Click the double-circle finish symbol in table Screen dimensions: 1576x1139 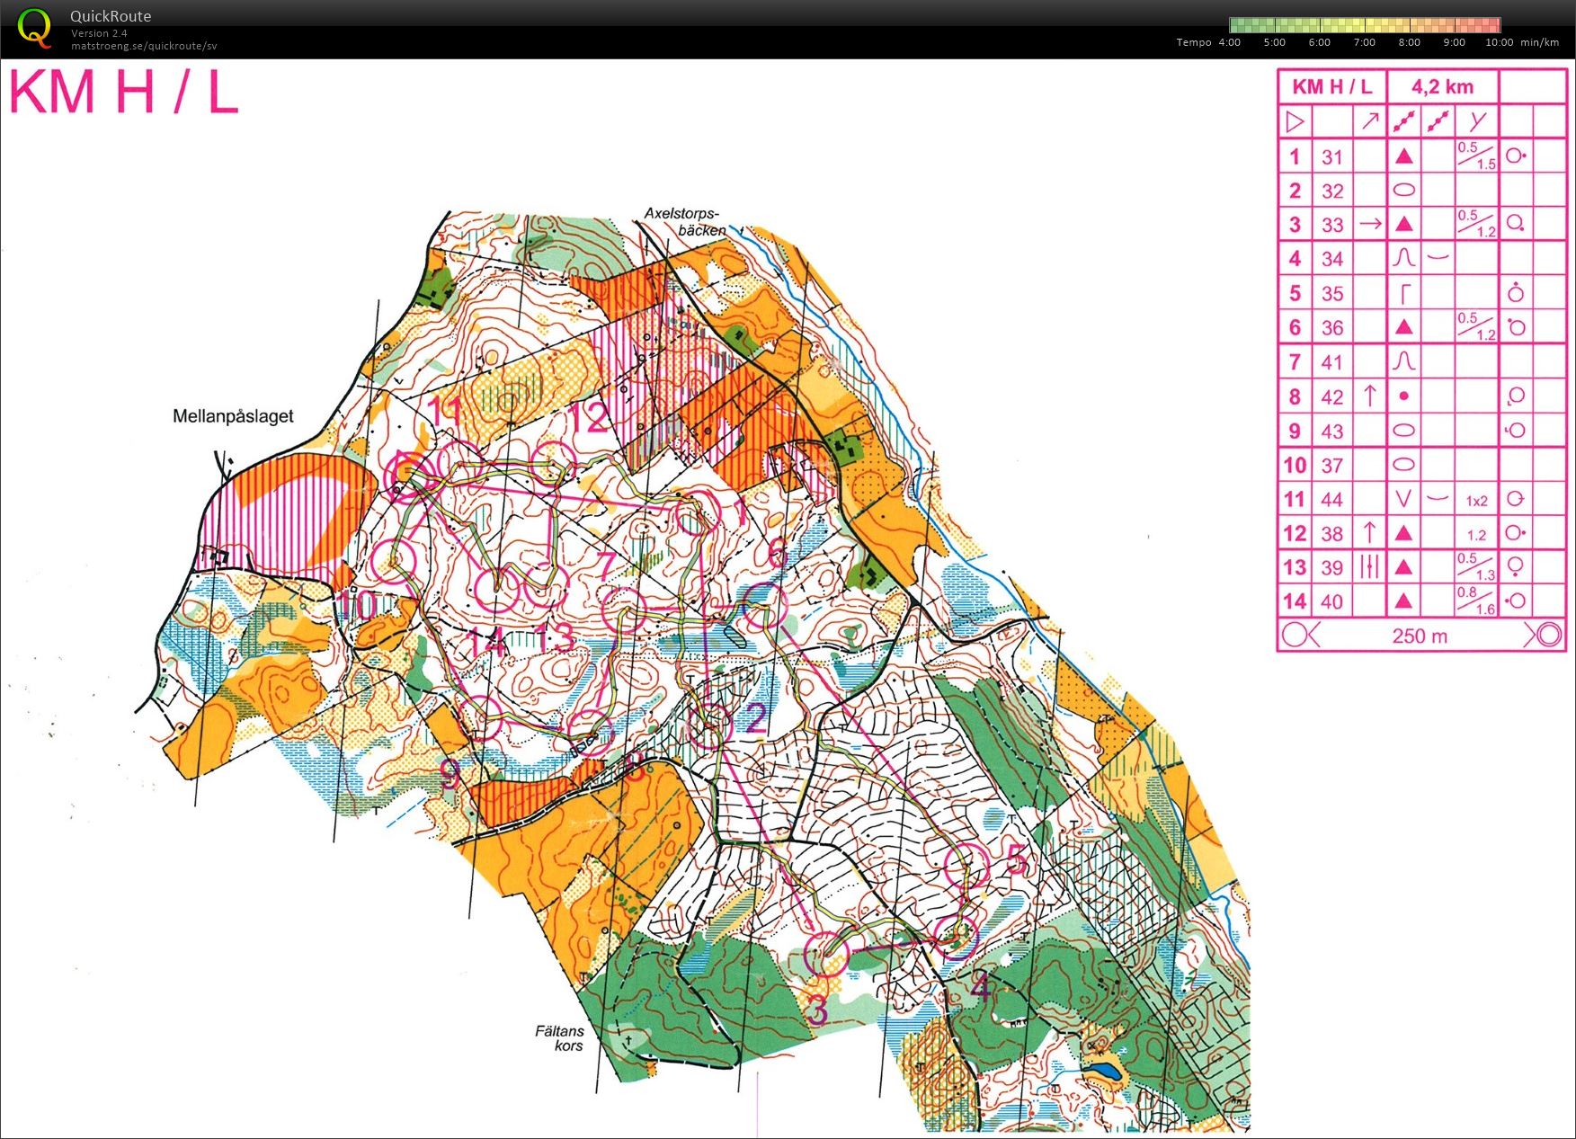pos(1548,635)
